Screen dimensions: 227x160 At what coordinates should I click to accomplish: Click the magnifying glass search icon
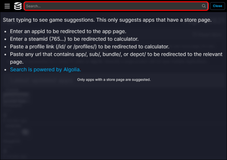(x=204, y=6)
